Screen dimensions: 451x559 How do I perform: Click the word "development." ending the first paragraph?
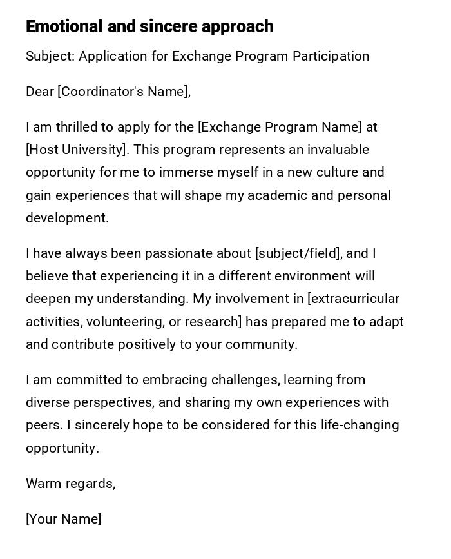coord(67,218)
